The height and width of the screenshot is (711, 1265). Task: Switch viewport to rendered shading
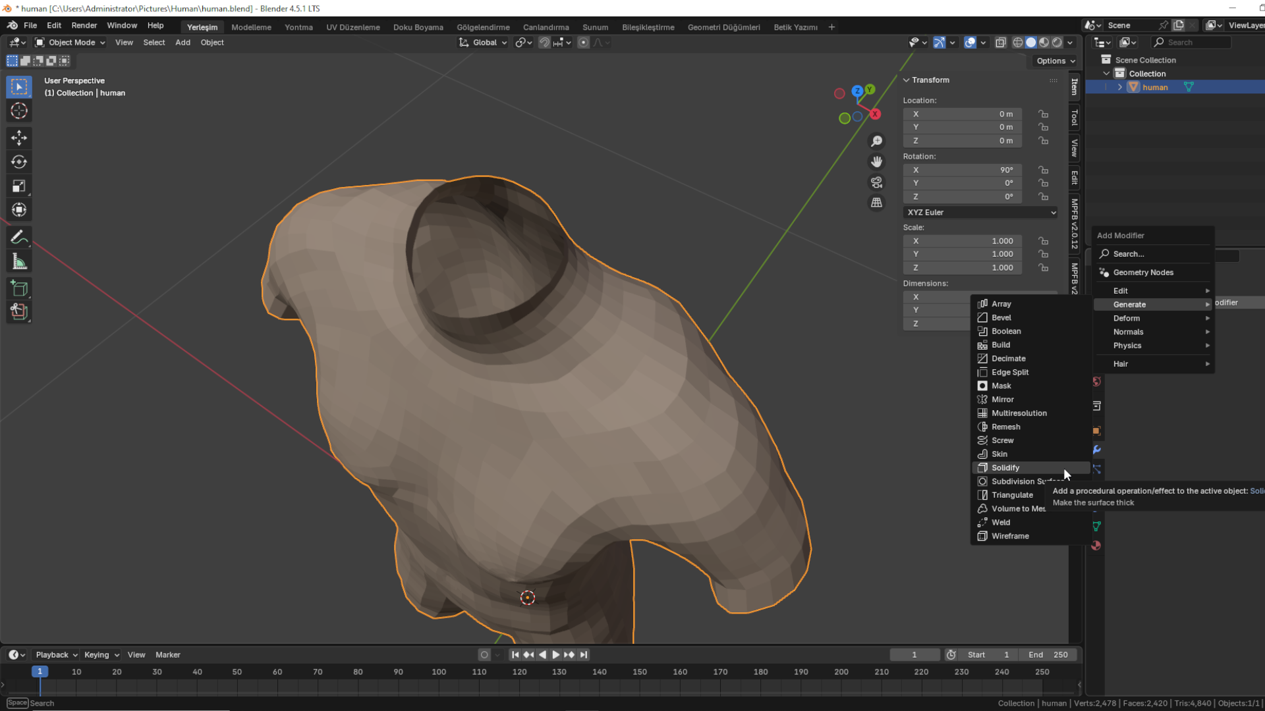pos(1056,42)
